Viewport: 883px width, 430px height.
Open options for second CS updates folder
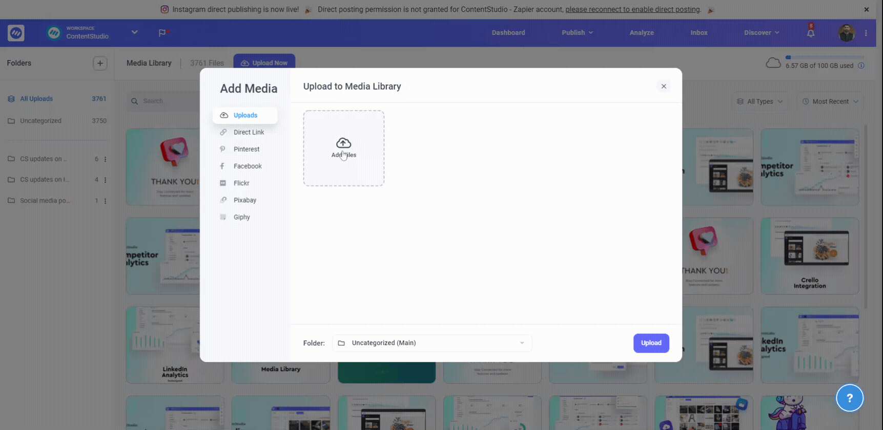[x=105, y=180]
